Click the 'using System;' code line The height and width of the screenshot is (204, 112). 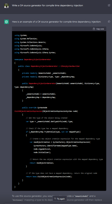click(21, 35)
